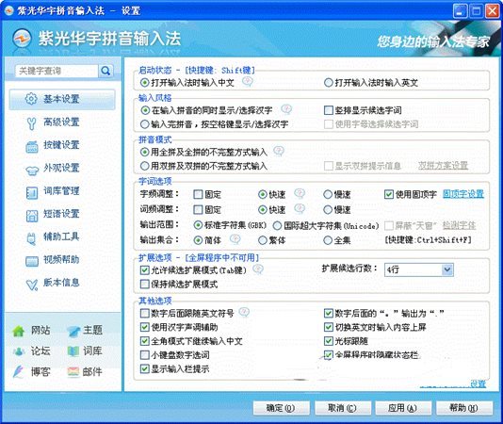Click the tool icon beside 辅助工具
The image size is (503, 424).
pos(31,238)
